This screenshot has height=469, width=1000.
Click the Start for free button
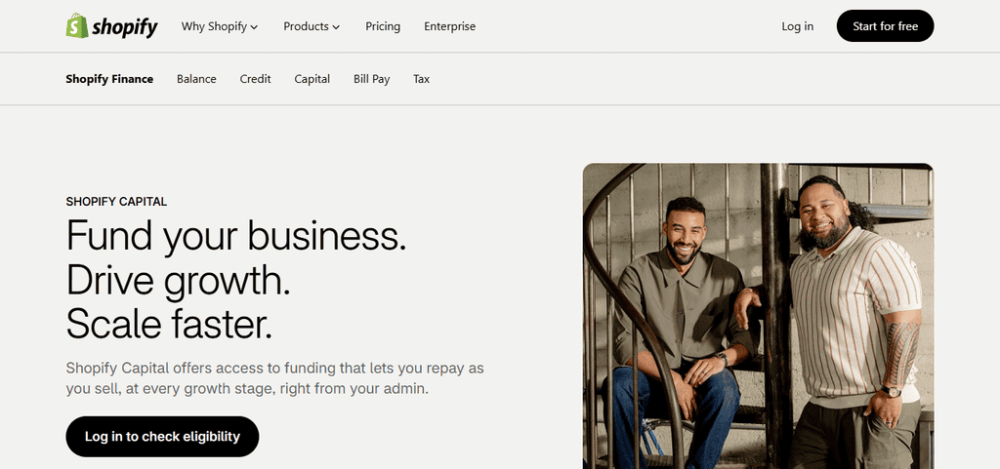coord(885,26)
